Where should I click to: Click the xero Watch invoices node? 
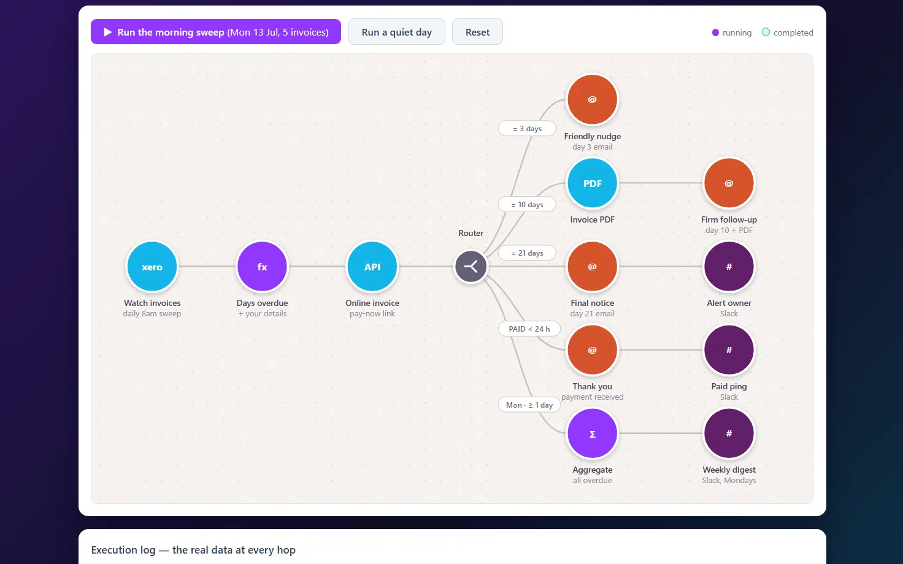[x=152, y=267]
